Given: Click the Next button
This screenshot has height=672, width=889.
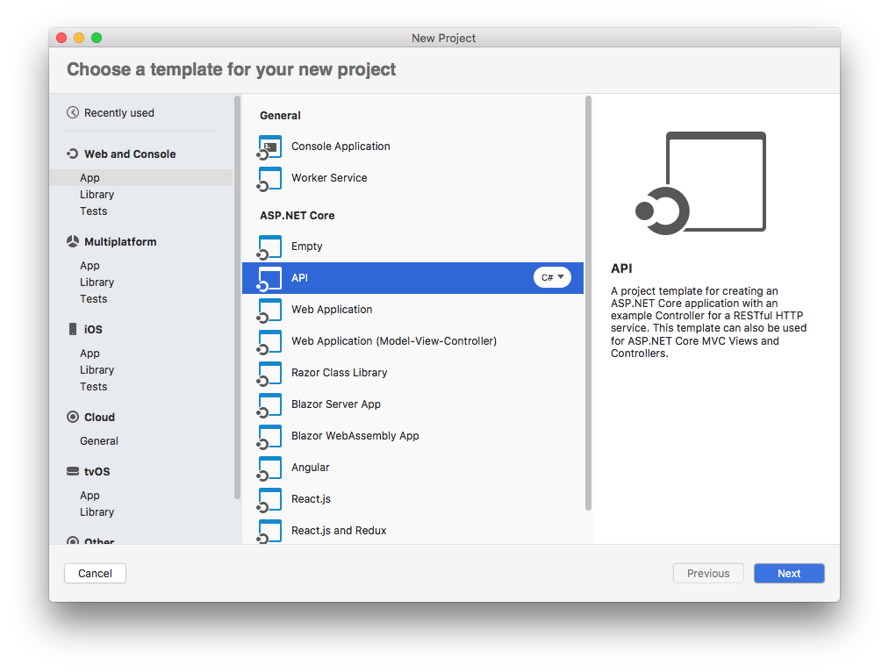Looking at the screenshot, I should tap(788, 573).
